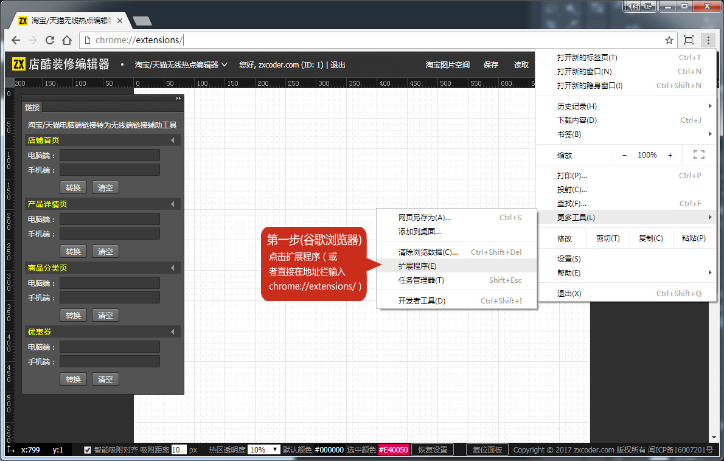Select 扩展程序(E) in the submenu
This screenshot has width=724, height=461.
tap(457, 266)
